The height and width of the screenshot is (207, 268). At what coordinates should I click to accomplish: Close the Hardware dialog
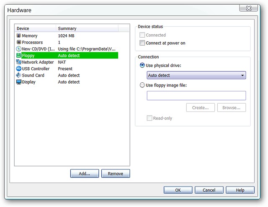(x=248, y=8)
